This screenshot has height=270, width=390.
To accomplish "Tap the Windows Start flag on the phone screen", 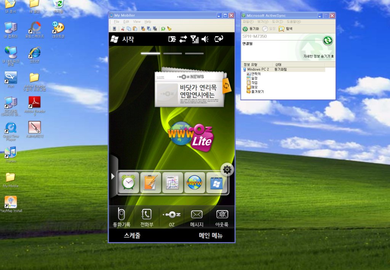I will pyautogui.click(x=114, y=39).
